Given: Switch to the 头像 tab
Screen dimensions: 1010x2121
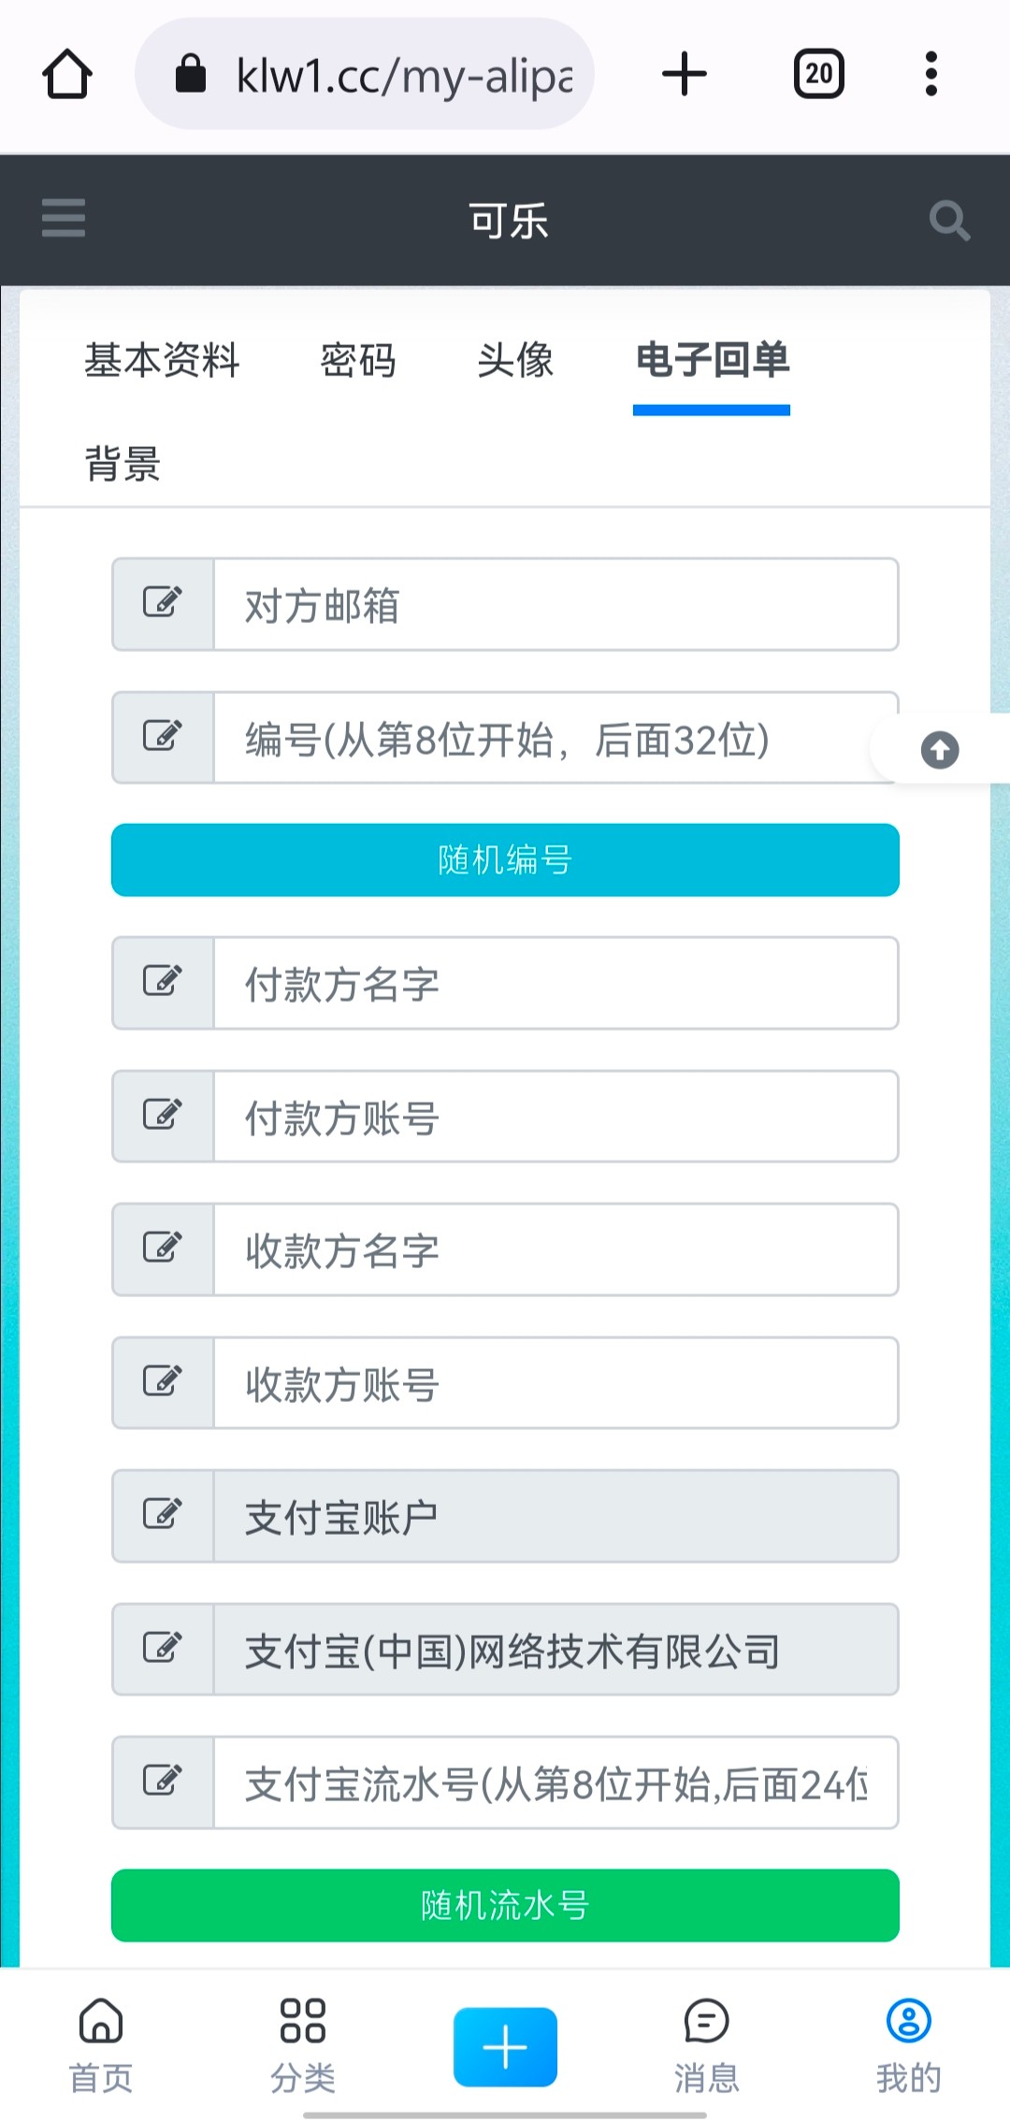Looking at the screenshot, I should coord(515,361).
